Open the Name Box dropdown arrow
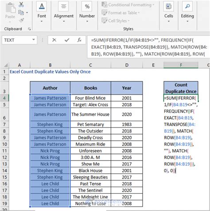This screenshot has height=211, width=210. (34, 40)
